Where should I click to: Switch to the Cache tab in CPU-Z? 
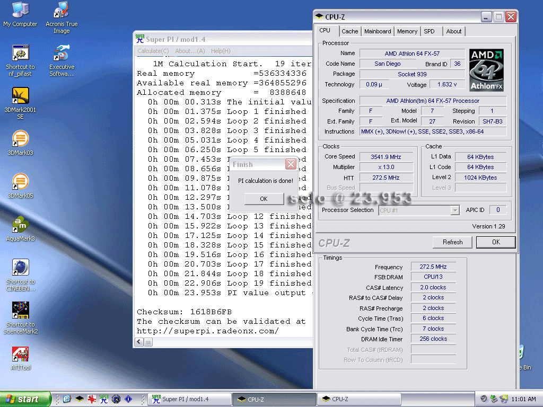click(349, 31)
